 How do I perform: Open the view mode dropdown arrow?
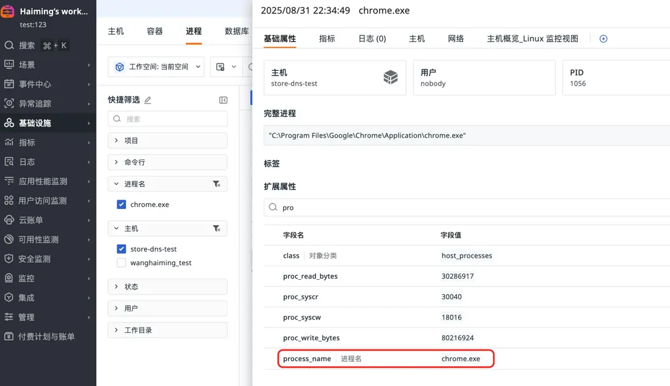click(x=234, y=67)
